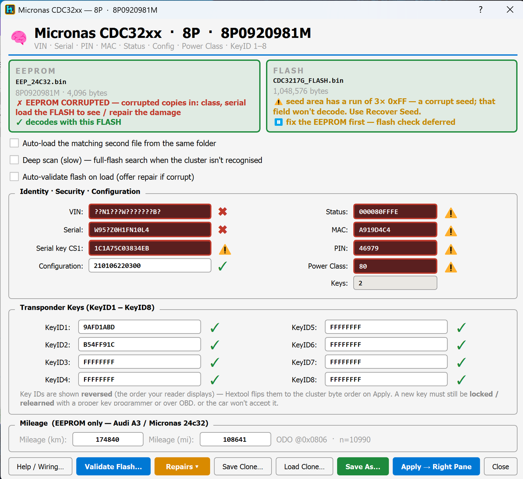Viewport: 523px width, 479px height.
Task: Click the EEP_24C32.bin file name
Action: [x=41, y=82]
